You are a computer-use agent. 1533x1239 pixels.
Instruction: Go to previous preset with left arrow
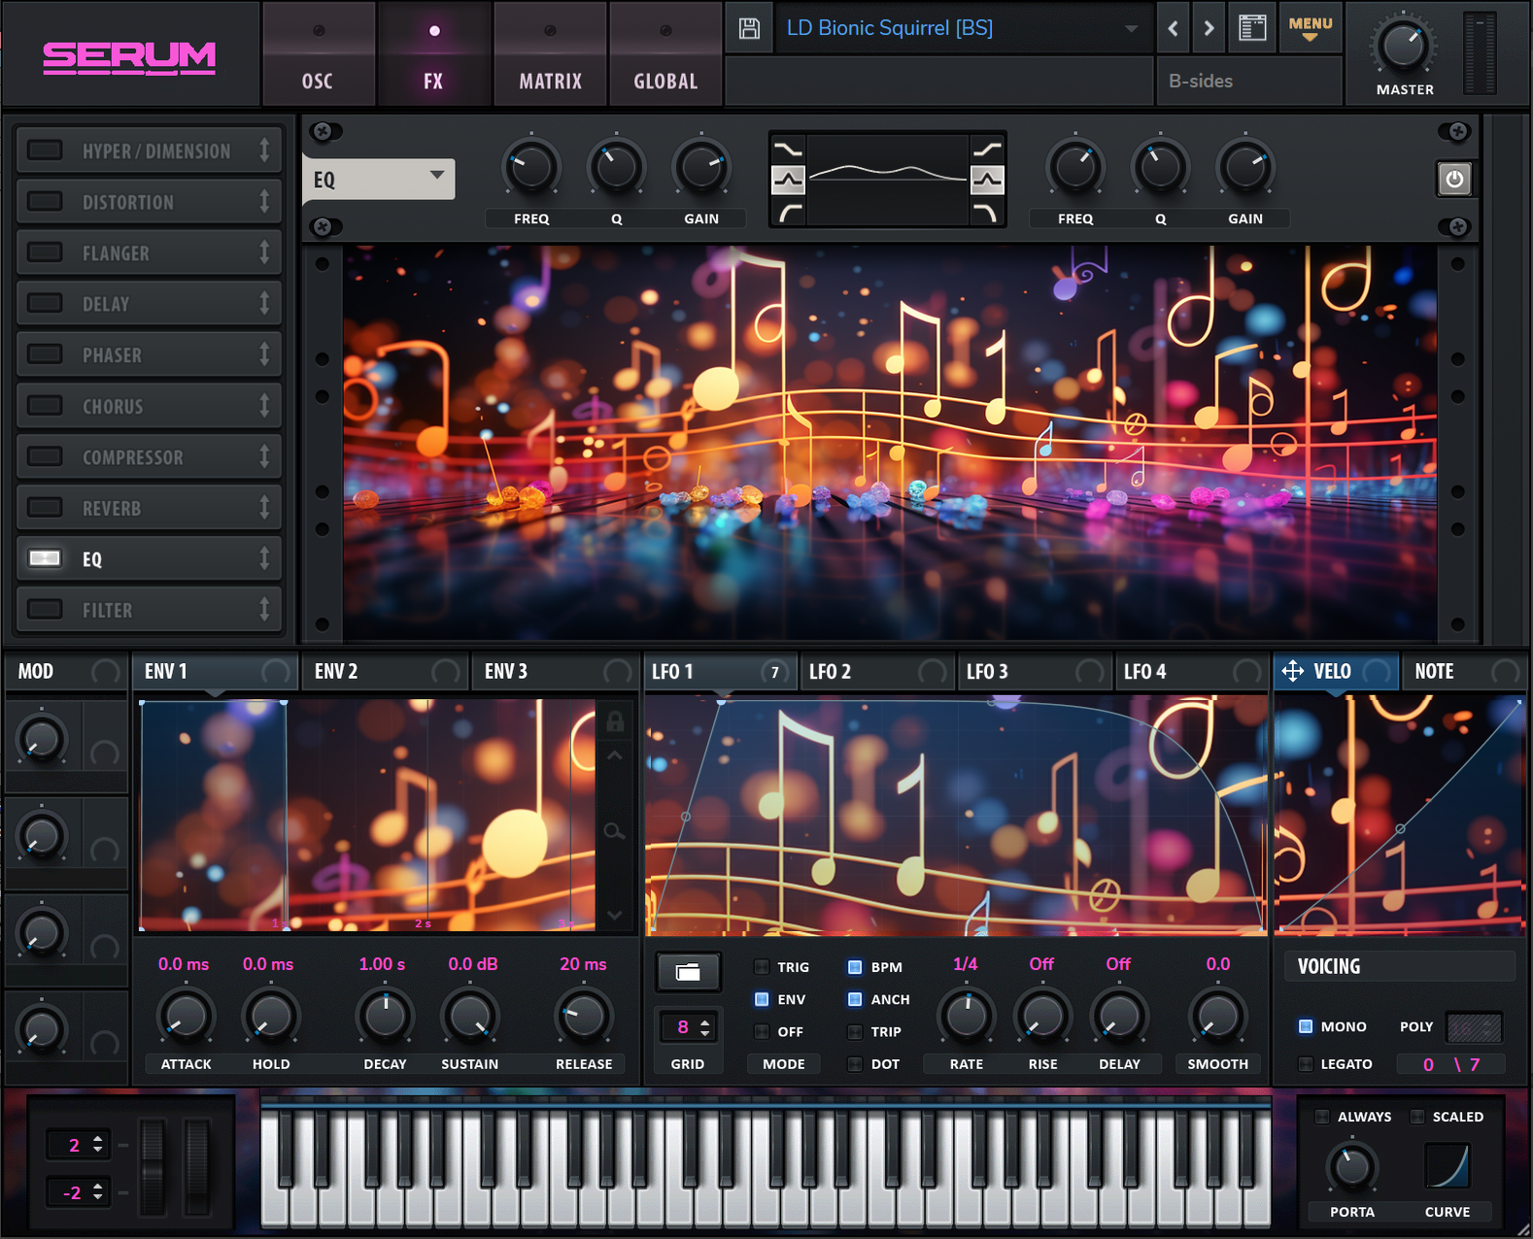click(1174, 28)
